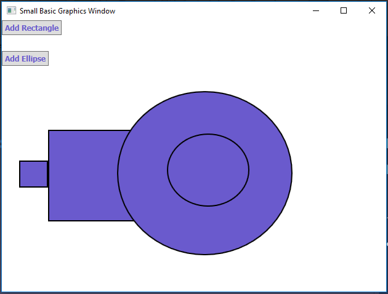The height and width of the screenshot is (294, 388).
Task: Close the Small Basic Graphics Window
Action: pyautogui.click(x=371, y=10)
